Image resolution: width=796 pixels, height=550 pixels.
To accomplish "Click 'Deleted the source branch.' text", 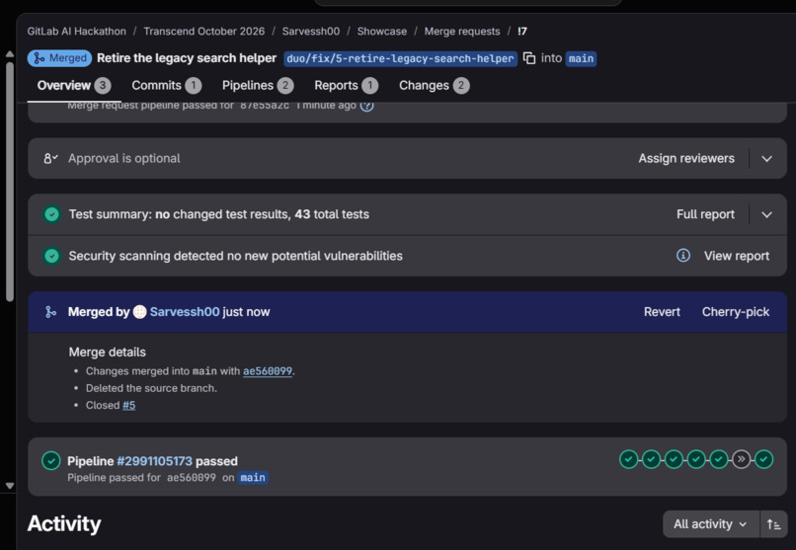I will [x=151, y=388].
